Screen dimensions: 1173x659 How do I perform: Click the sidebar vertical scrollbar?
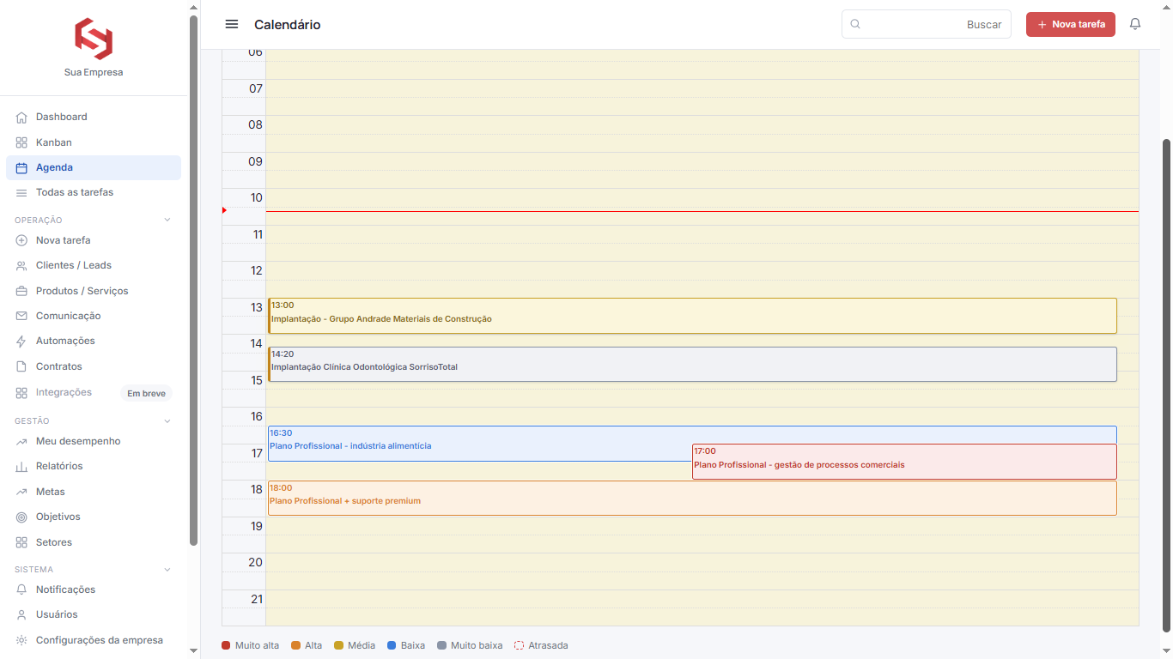193,281
